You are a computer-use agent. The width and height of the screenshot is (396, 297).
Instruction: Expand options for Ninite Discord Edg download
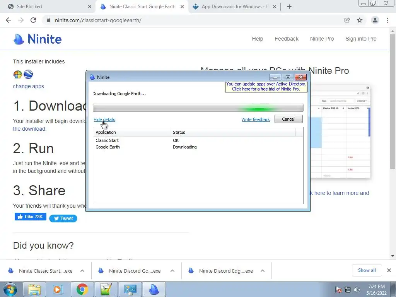point(263,271)
